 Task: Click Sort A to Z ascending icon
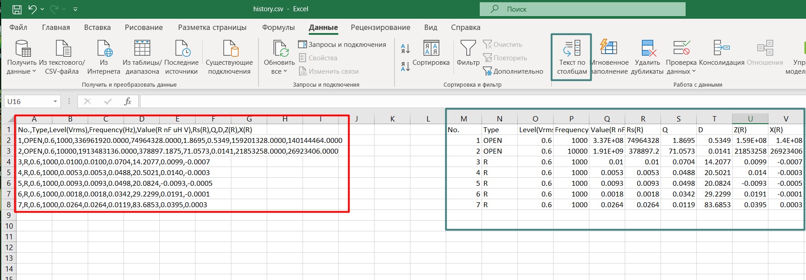pos(405,48)
